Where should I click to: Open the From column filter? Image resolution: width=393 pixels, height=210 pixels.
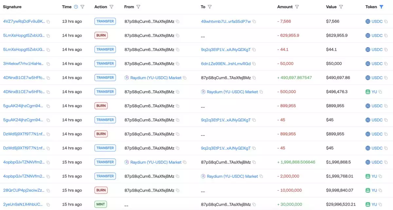coord(139,7)
